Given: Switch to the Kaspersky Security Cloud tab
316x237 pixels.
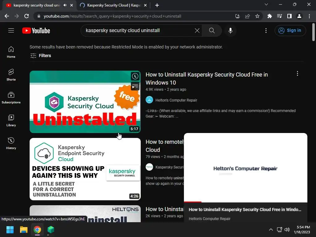Looking at the screenshot, I should (114, 5).
